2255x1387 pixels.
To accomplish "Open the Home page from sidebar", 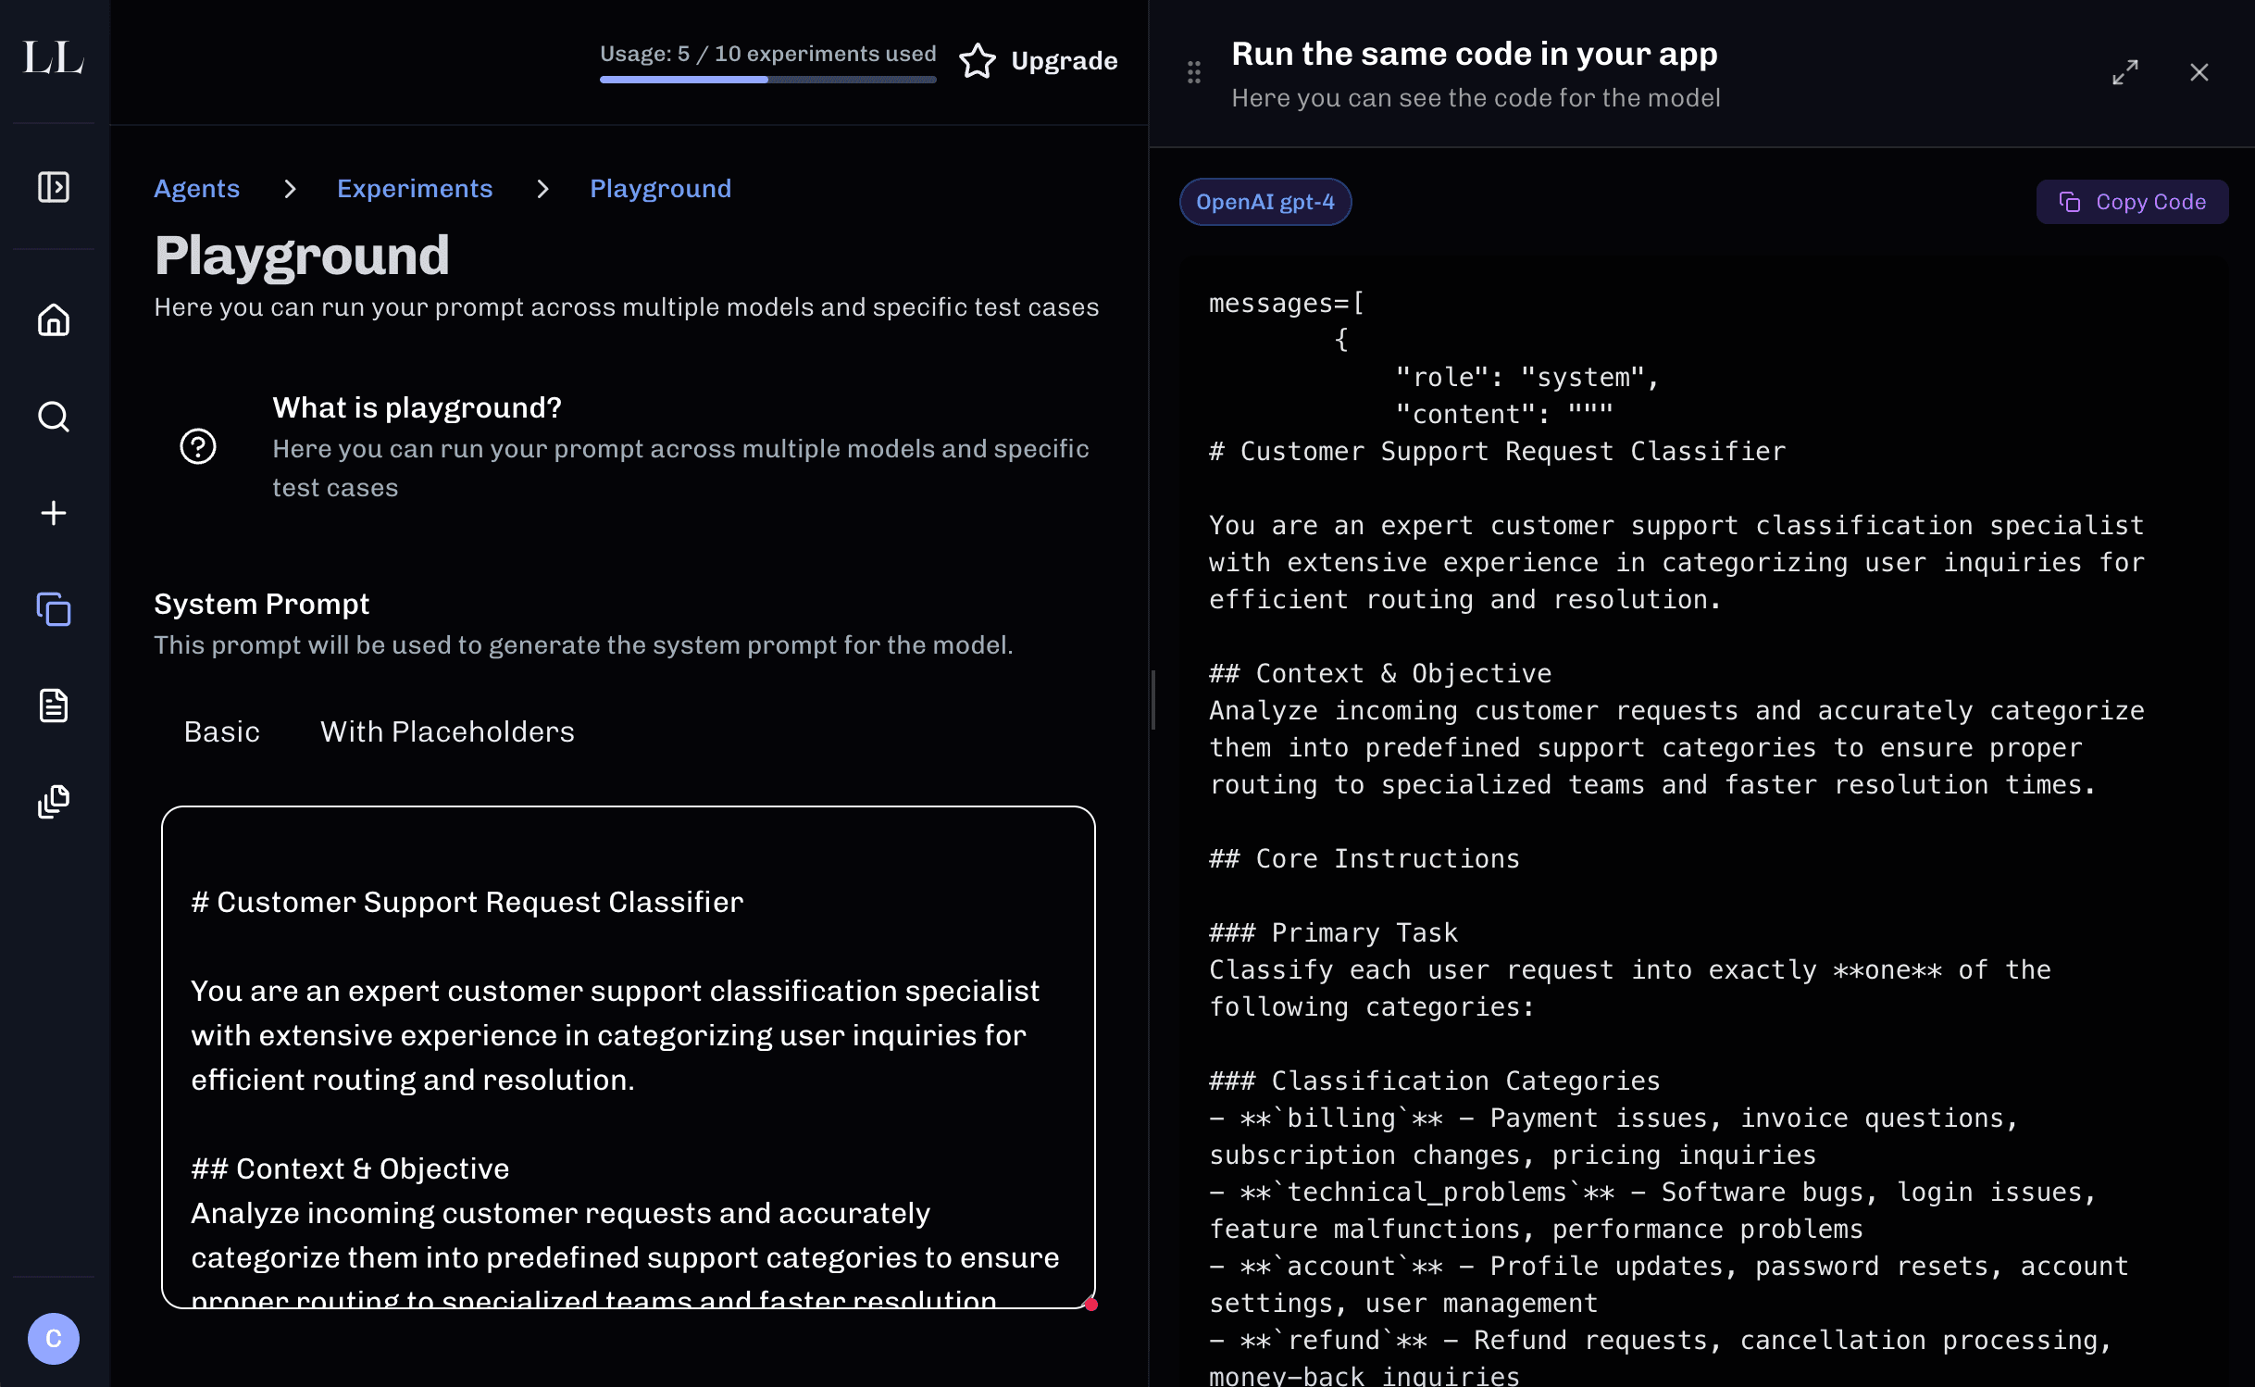I will (54, 319).
